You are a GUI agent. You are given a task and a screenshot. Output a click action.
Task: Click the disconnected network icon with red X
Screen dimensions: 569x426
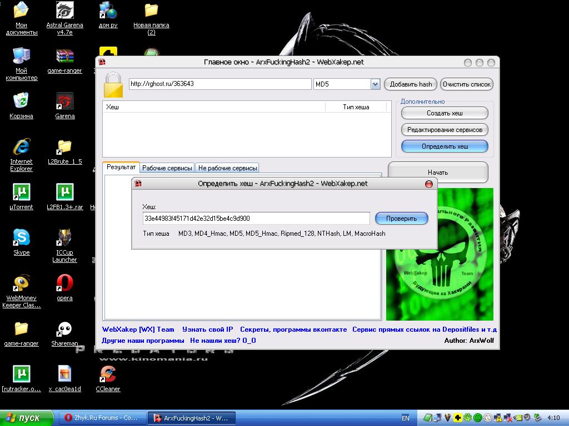pos(508,418)
